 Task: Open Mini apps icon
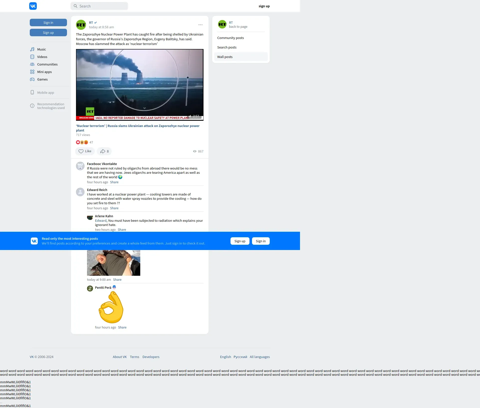tap(32, 72)
